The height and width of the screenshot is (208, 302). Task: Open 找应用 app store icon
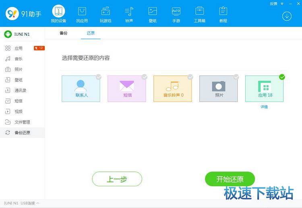click(82, 14)
